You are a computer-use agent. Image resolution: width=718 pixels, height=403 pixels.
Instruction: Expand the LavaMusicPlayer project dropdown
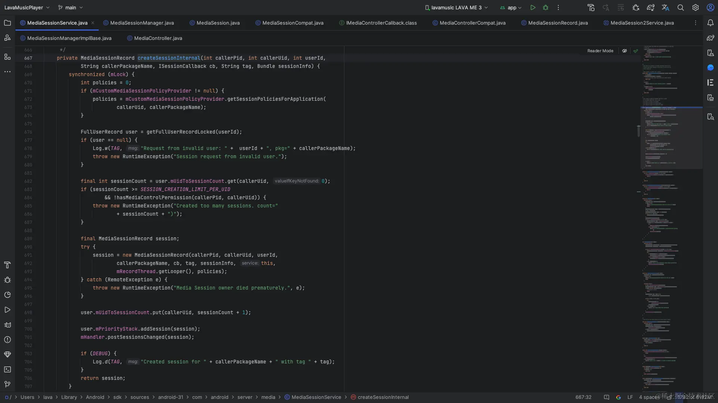tap(27, 7)
